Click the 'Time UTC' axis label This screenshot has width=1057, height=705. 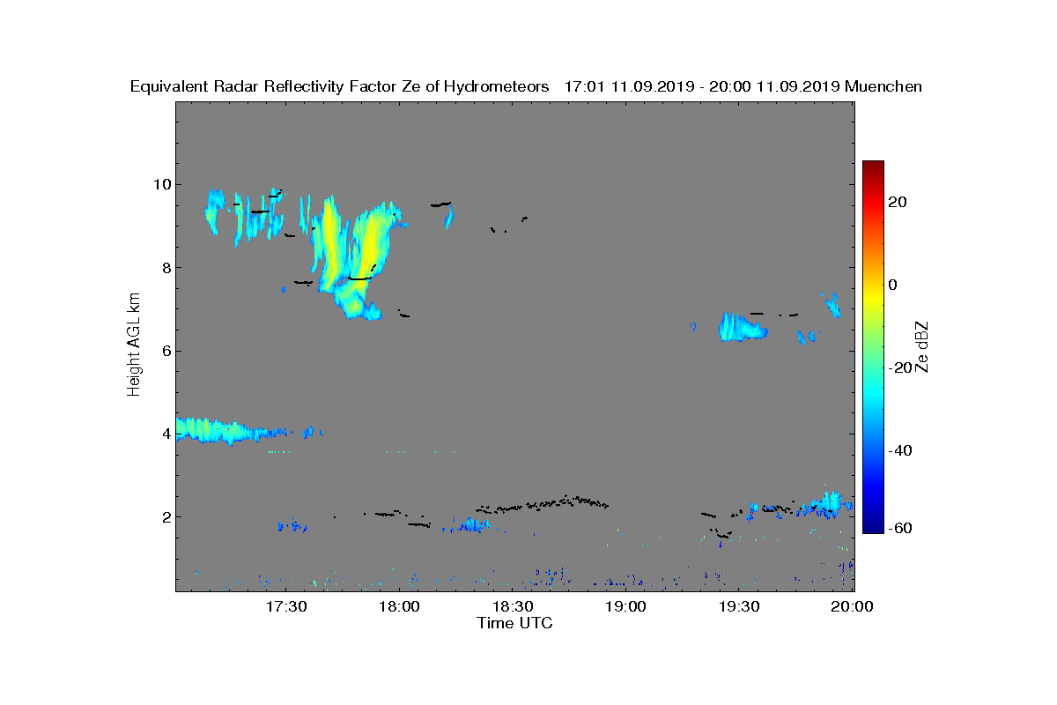(x=515, y=623)
